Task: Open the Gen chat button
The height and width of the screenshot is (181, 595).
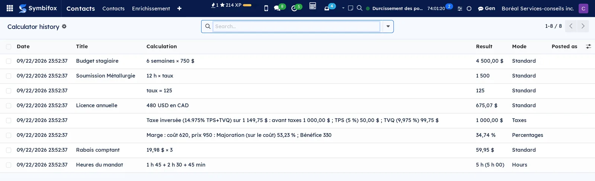Action: [x=486, y=8]
